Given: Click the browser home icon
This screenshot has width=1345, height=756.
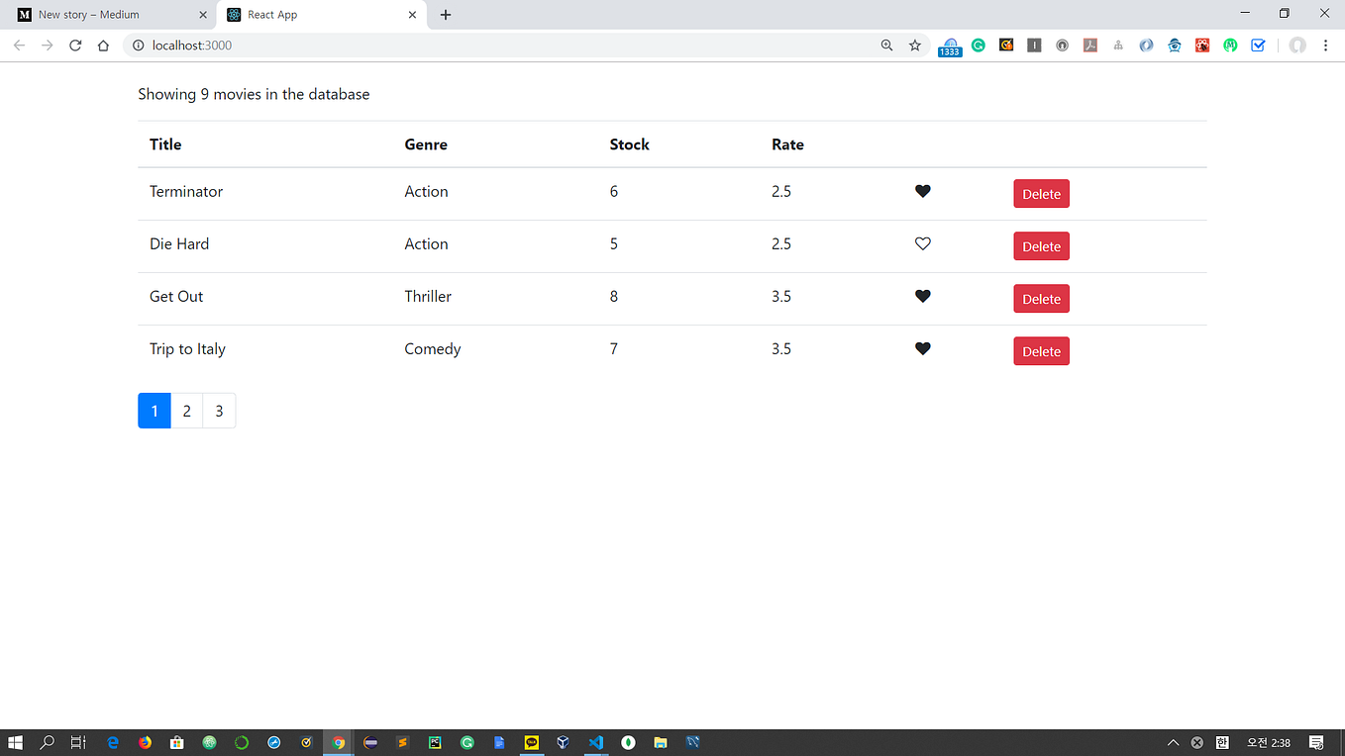Looking at the screenshot, I should [103, 45].
